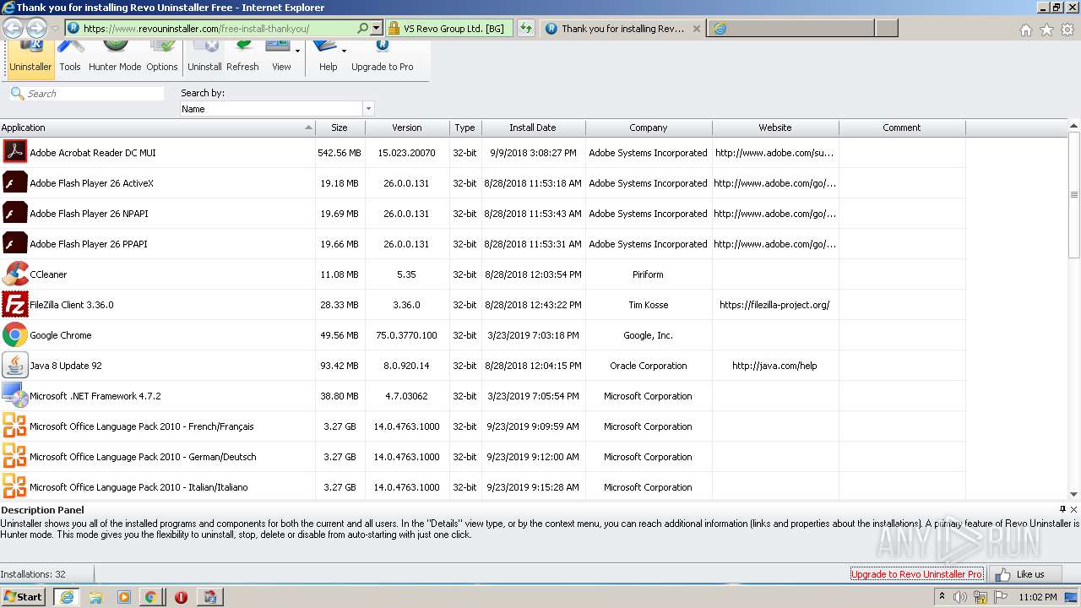
Task: Open Windows Explorer from taskbar
Action: pyautogui.click(x=95, y=597)
